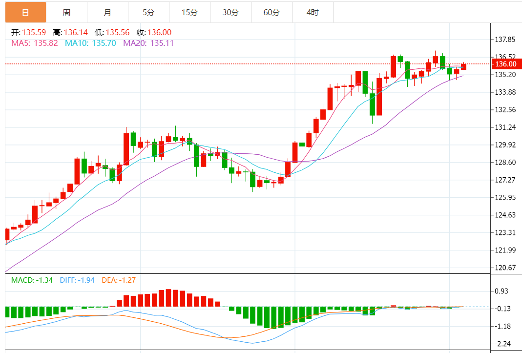Screen dimensions: 522x353
Task: Click the 120.67 price axis label
Action: pos(505,268)
